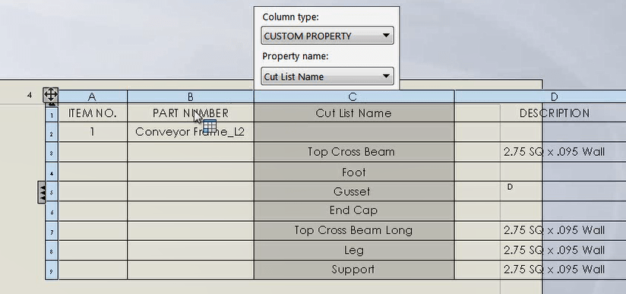This screenshot has height=294, width=626.
Task: Click the table side expand arrows tab
Action: 42,192
